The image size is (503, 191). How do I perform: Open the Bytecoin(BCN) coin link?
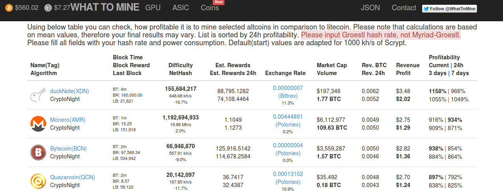pyautogui.click(x=68, y=149)
